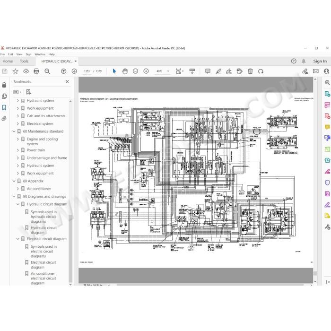Open the zoom level dropdown arrow
Viewport: 331px width, 331px height.
[x=168, y=71]
